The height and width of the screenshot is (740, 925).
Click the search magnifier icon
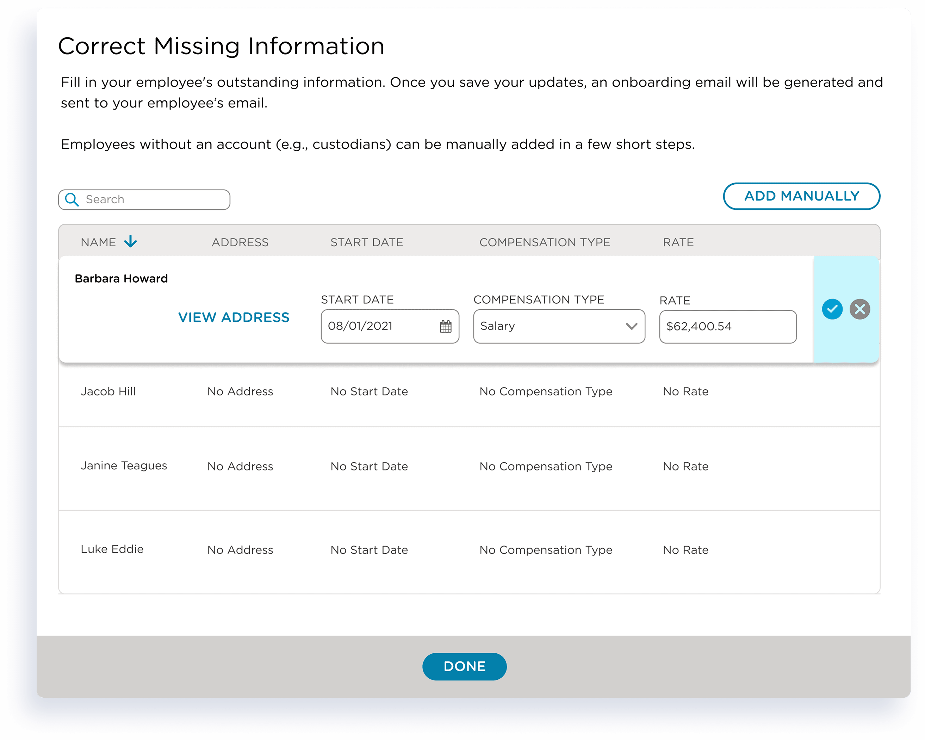click(x=72, y=199)
